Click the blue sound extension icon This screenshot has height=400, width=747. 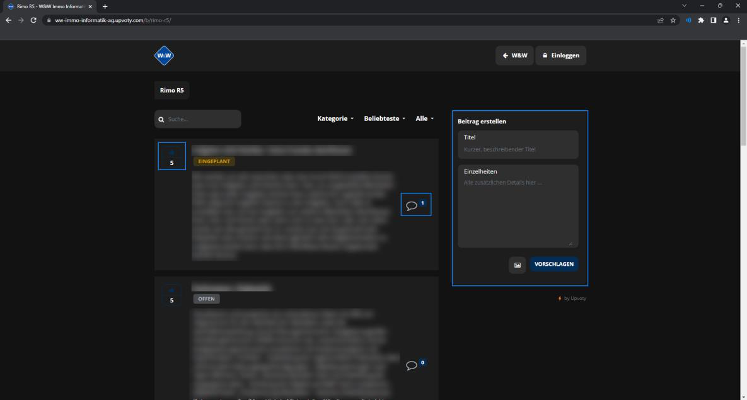click(x=688, y=21)
